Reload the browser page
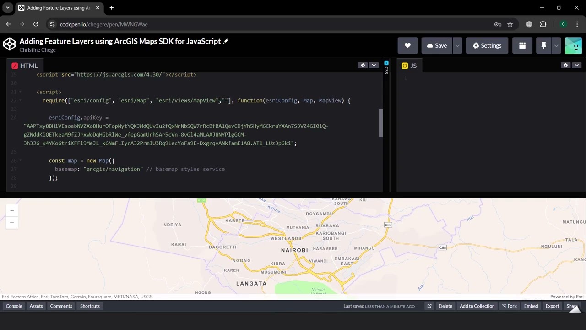586x330 pixels. (36, 24)
